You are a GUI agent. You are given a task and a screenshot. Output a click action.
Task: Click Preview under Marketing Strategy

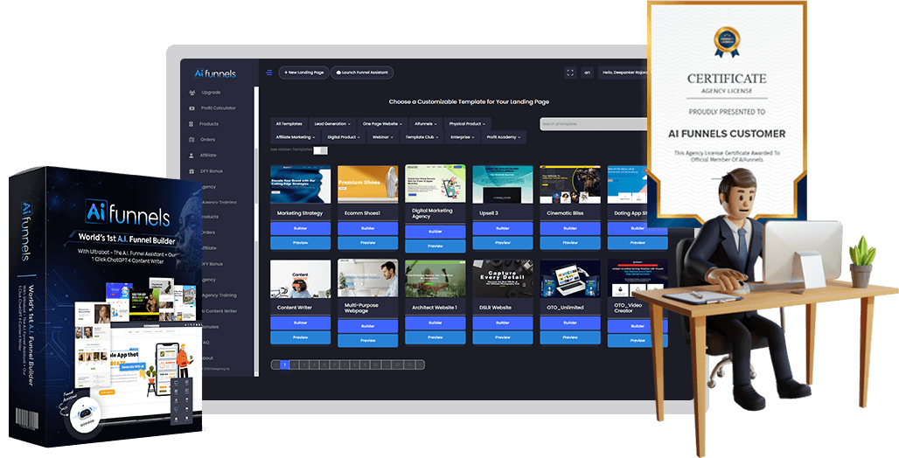coord(301,242)
